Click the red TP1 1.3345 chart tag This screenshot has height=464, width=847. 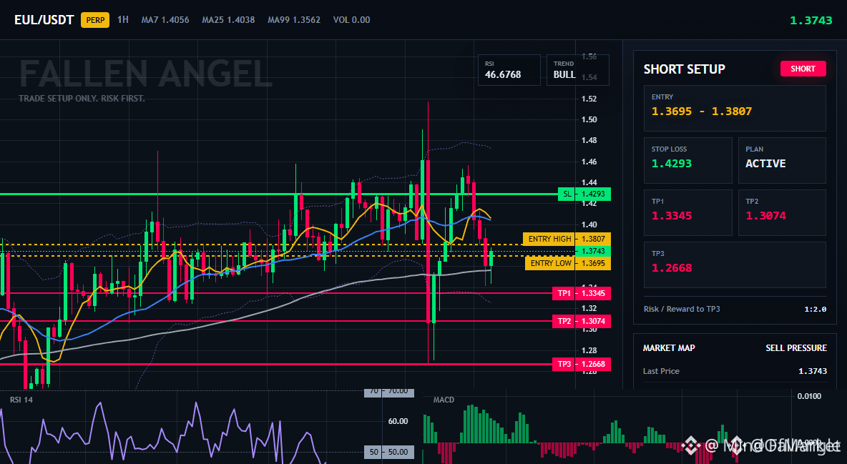click(581, 293)
